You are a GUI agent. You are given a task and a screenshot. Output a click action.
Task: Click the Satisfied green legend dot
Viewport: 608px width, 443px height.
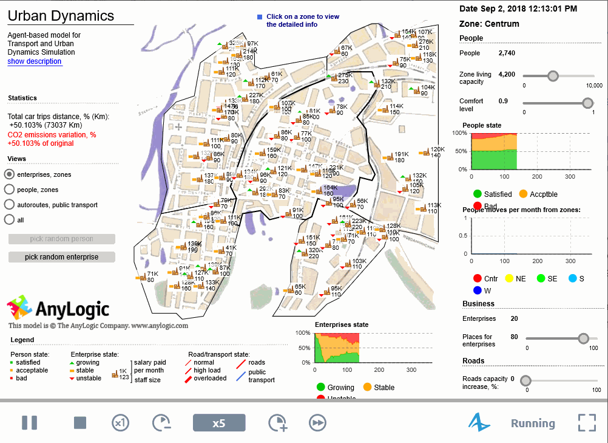(x=478, y=194)
